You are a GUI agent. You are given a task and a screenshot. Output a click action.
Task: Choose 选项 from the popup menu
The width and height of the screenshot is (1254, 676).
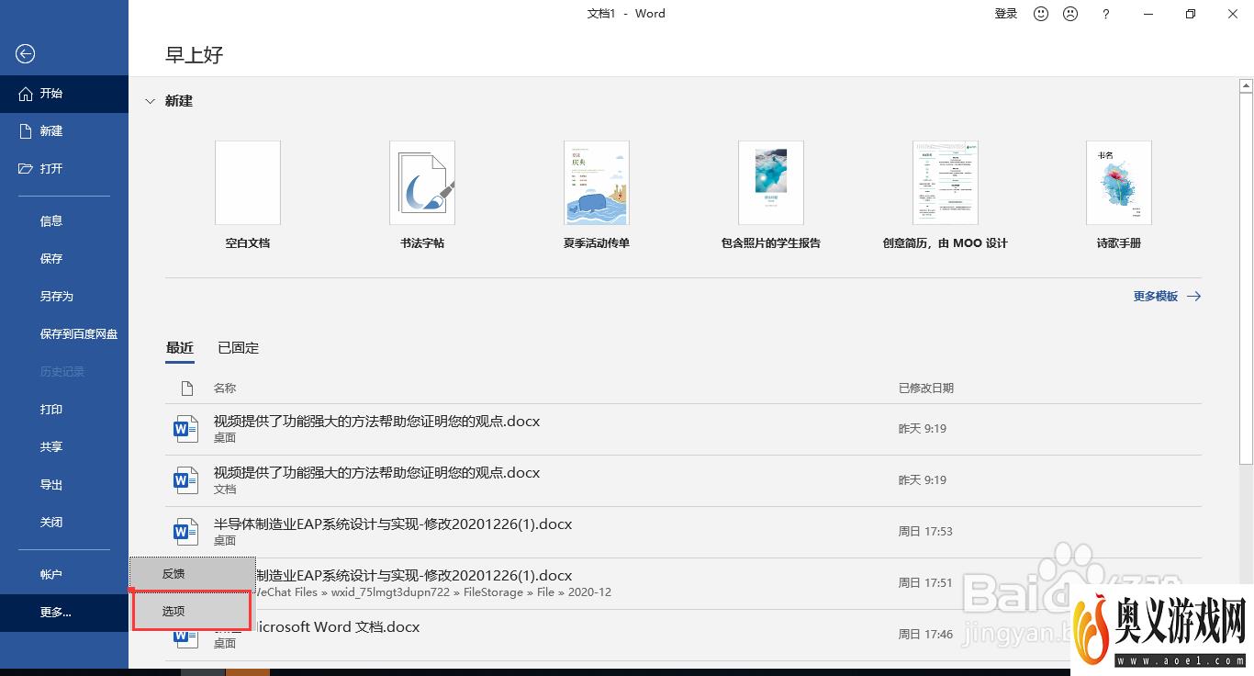click(192, 611)
